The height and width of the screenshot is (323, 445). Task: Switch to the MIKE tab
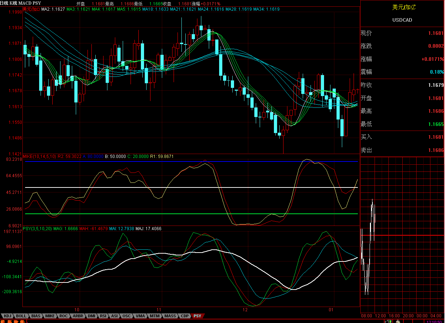pos(50,316)
